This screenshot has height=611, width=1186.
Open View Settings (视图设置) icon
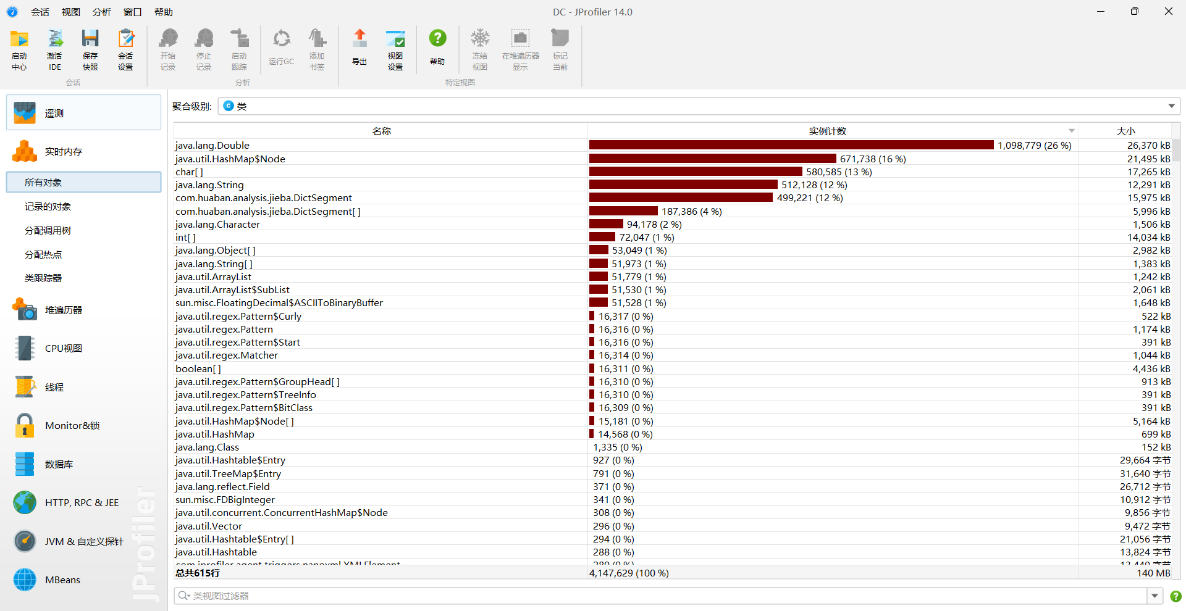pyautogui.click(x=395, y=49)
